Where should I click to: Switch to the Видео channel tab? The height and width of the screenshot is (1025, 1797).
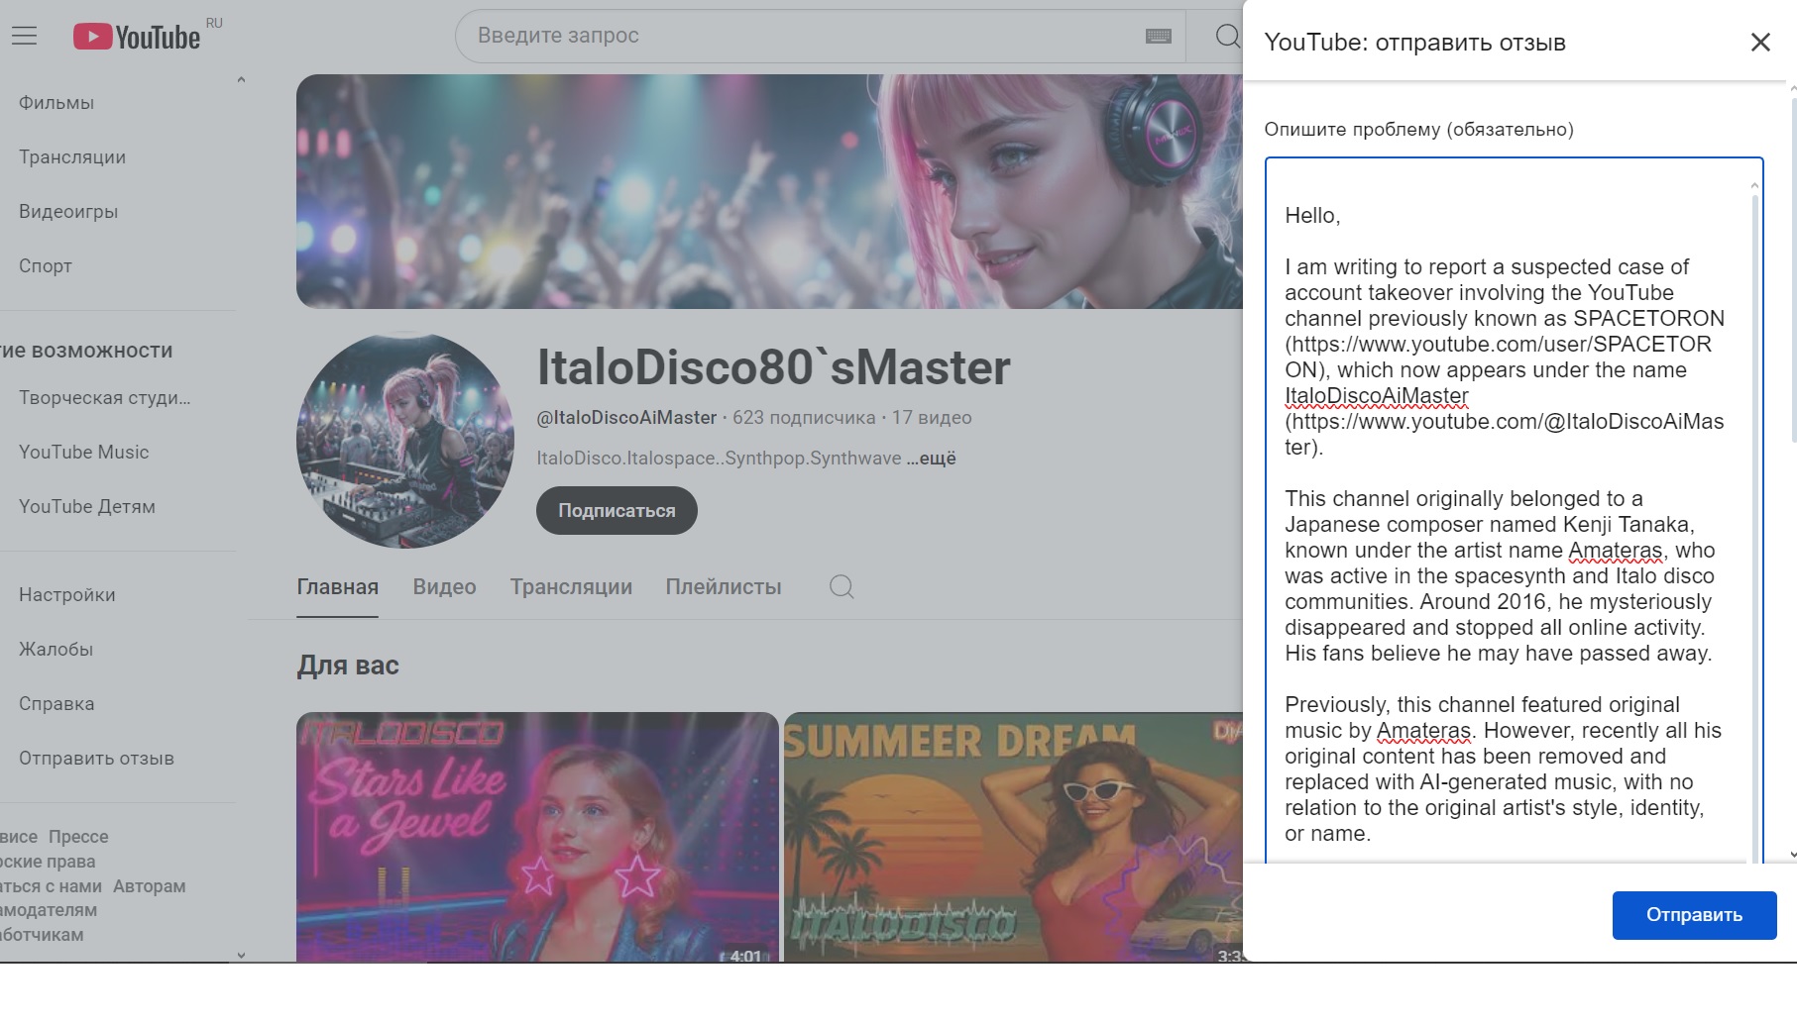(445, 587)
